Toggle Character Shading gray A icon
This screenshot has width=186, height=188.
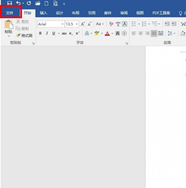click(x=118, y=33)
